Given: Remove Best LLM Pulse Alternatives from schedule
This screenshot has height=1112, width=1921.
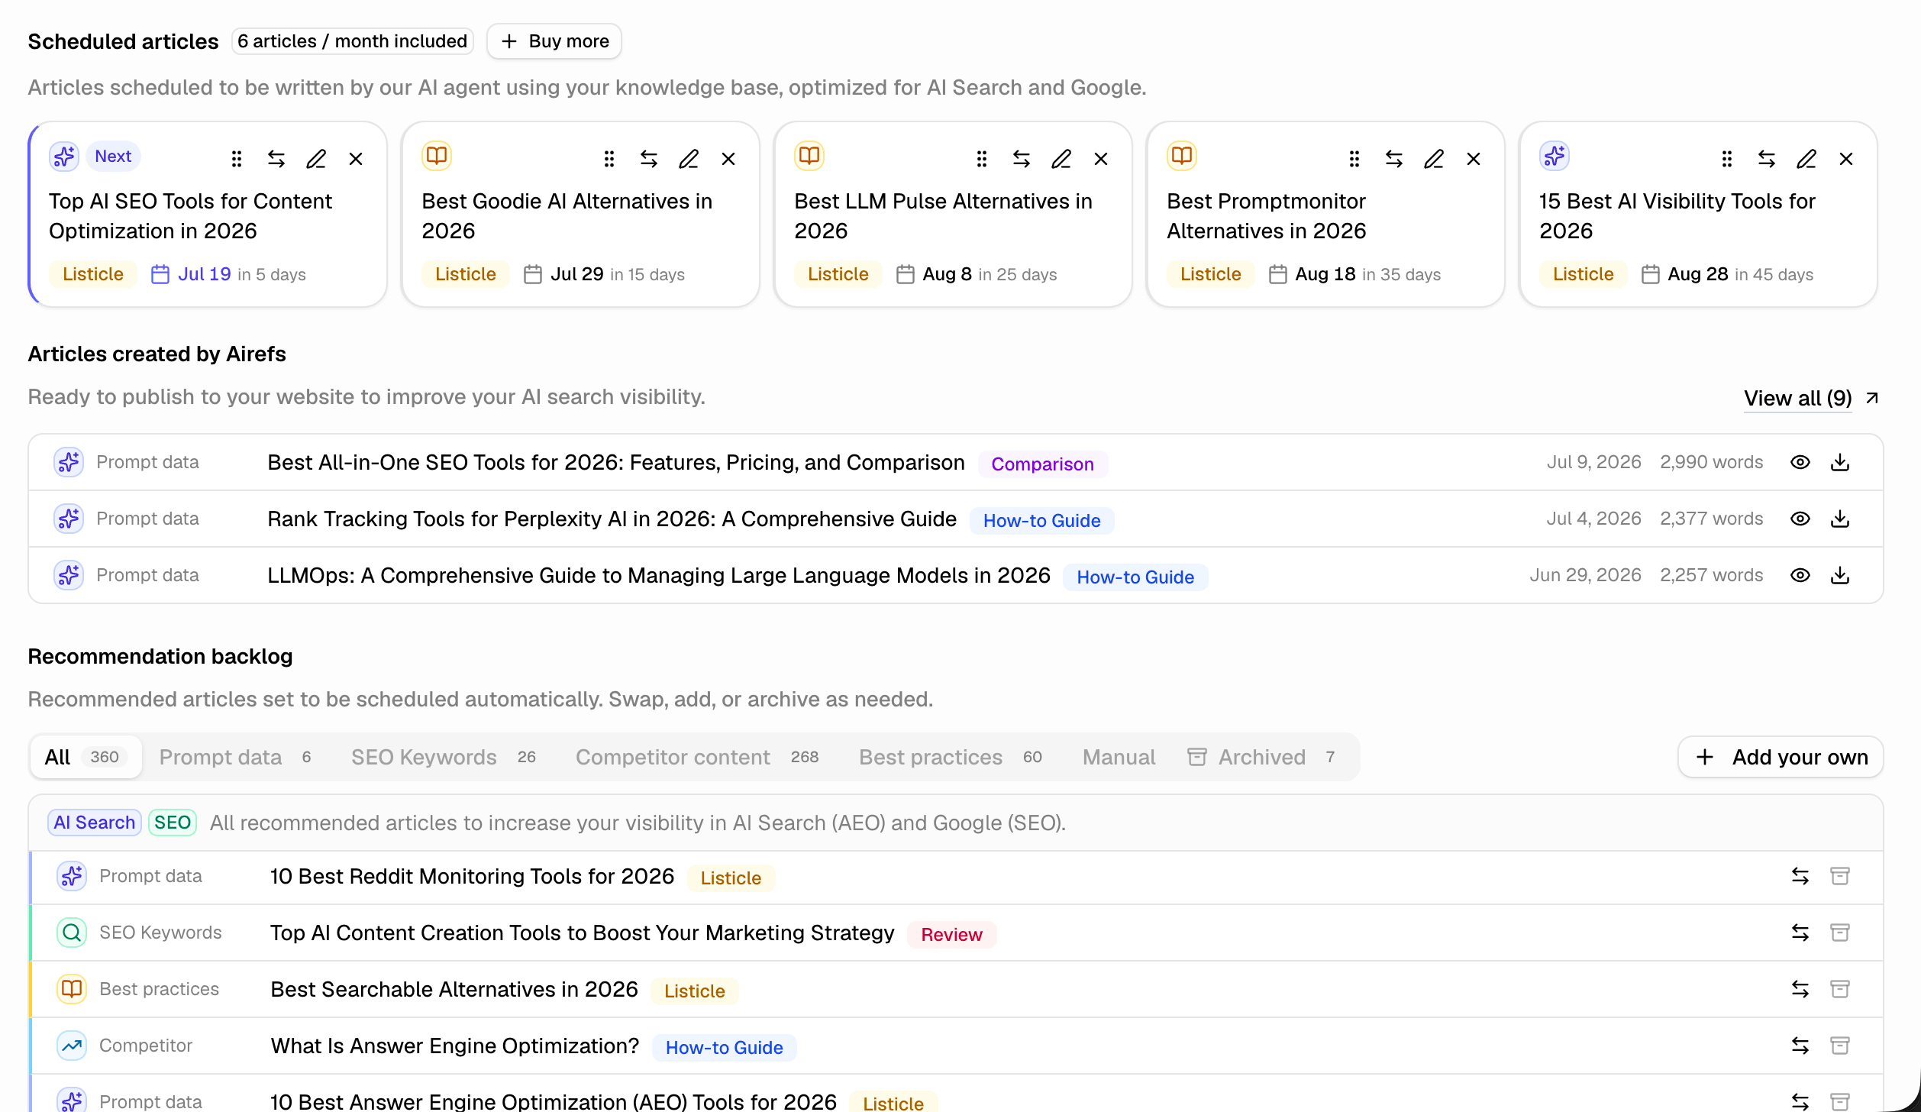Looking at the screenshot, I should [x=1101, y=159].
